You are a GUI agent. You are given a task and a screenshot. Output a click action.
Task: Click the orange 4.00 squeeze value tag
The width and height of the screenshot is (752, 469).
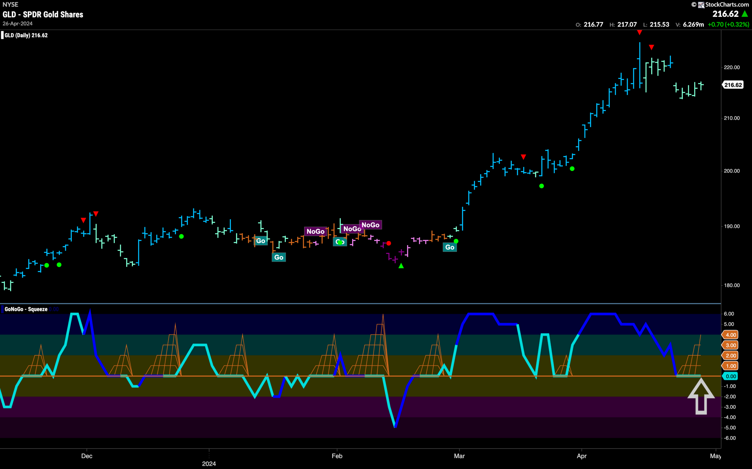coord(731,335)
